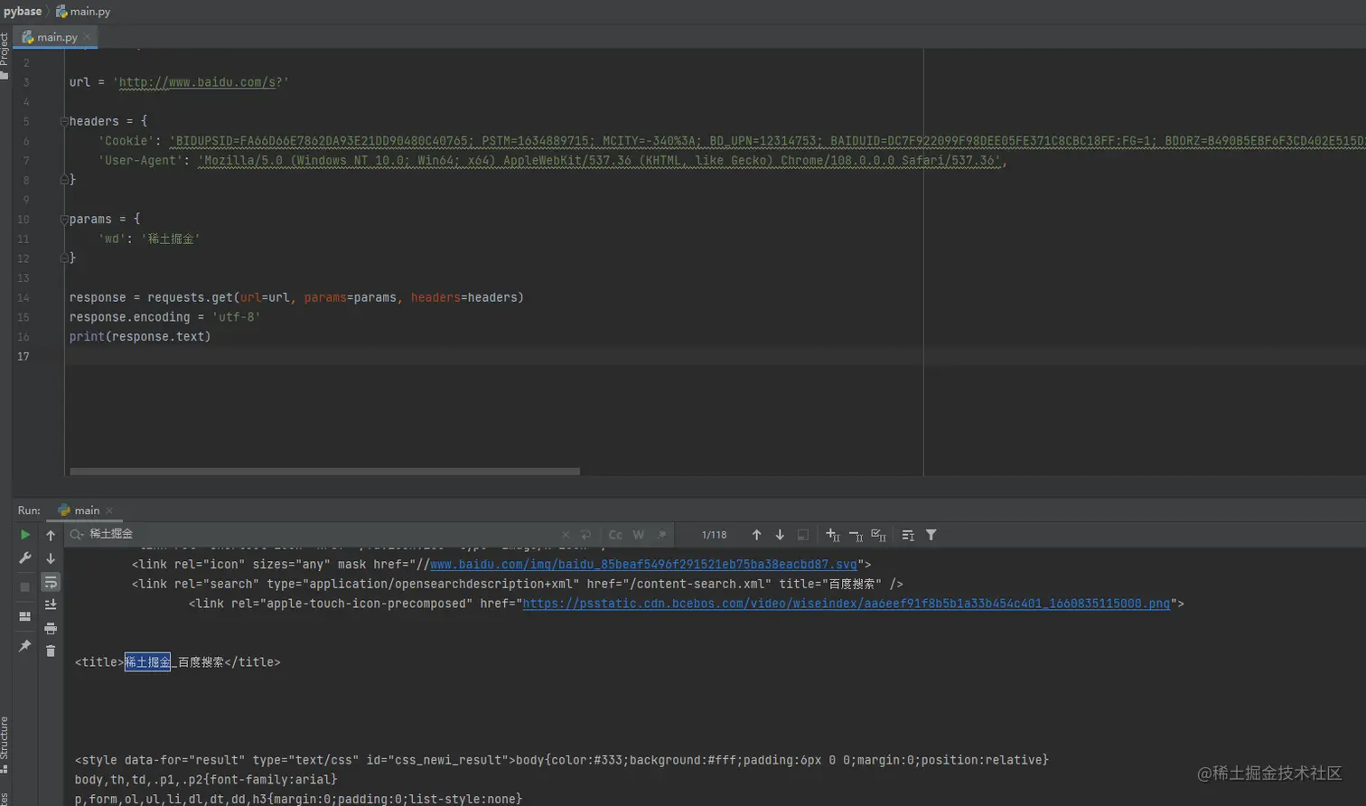Screen dimensions: 1366x806
Task: Open the baidu_85beaf SVG link in console
Action: (643, 565)
